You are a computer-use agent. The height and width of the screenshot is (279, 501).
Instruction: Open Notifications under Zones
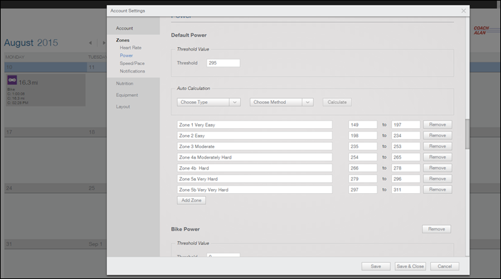[133, 71]
